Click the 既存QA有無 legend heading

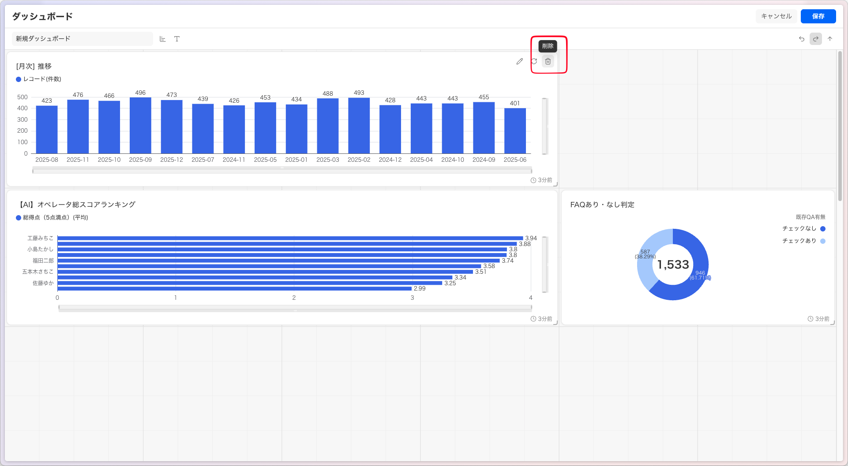(810, 217)
